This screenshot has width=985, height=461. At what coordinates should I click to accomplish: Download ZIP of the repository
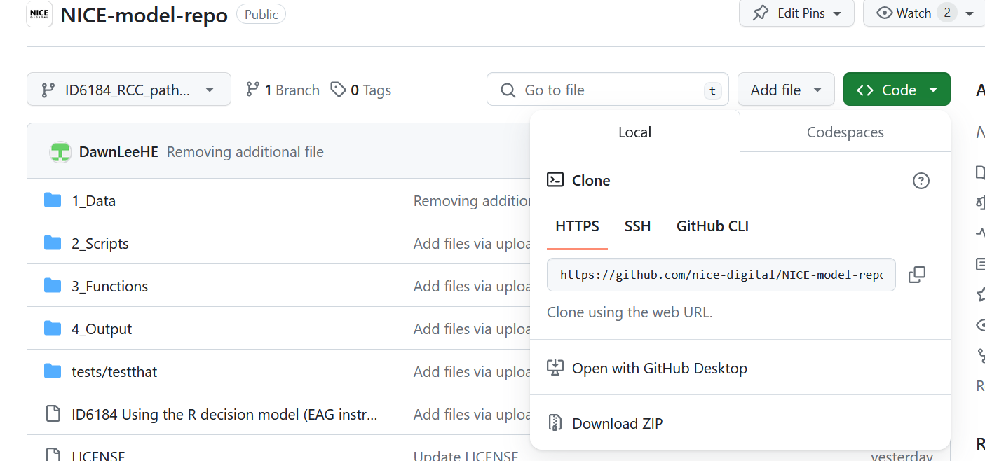click(x=618, y=423)
